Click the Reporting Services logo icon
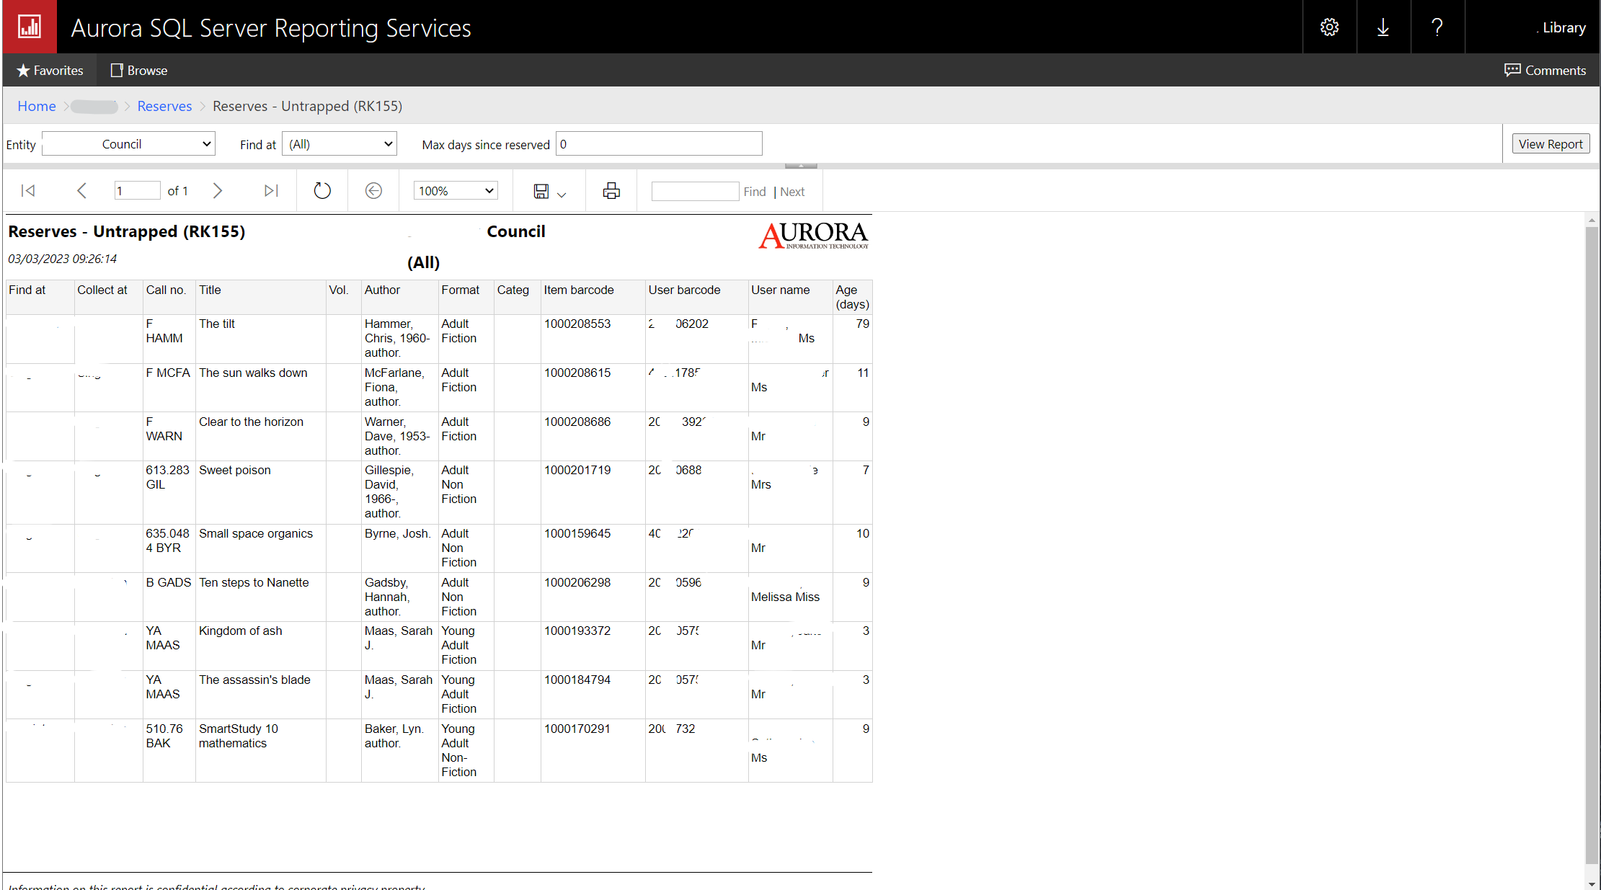Viewport: 1601px width, 890px height. [30, 27]
